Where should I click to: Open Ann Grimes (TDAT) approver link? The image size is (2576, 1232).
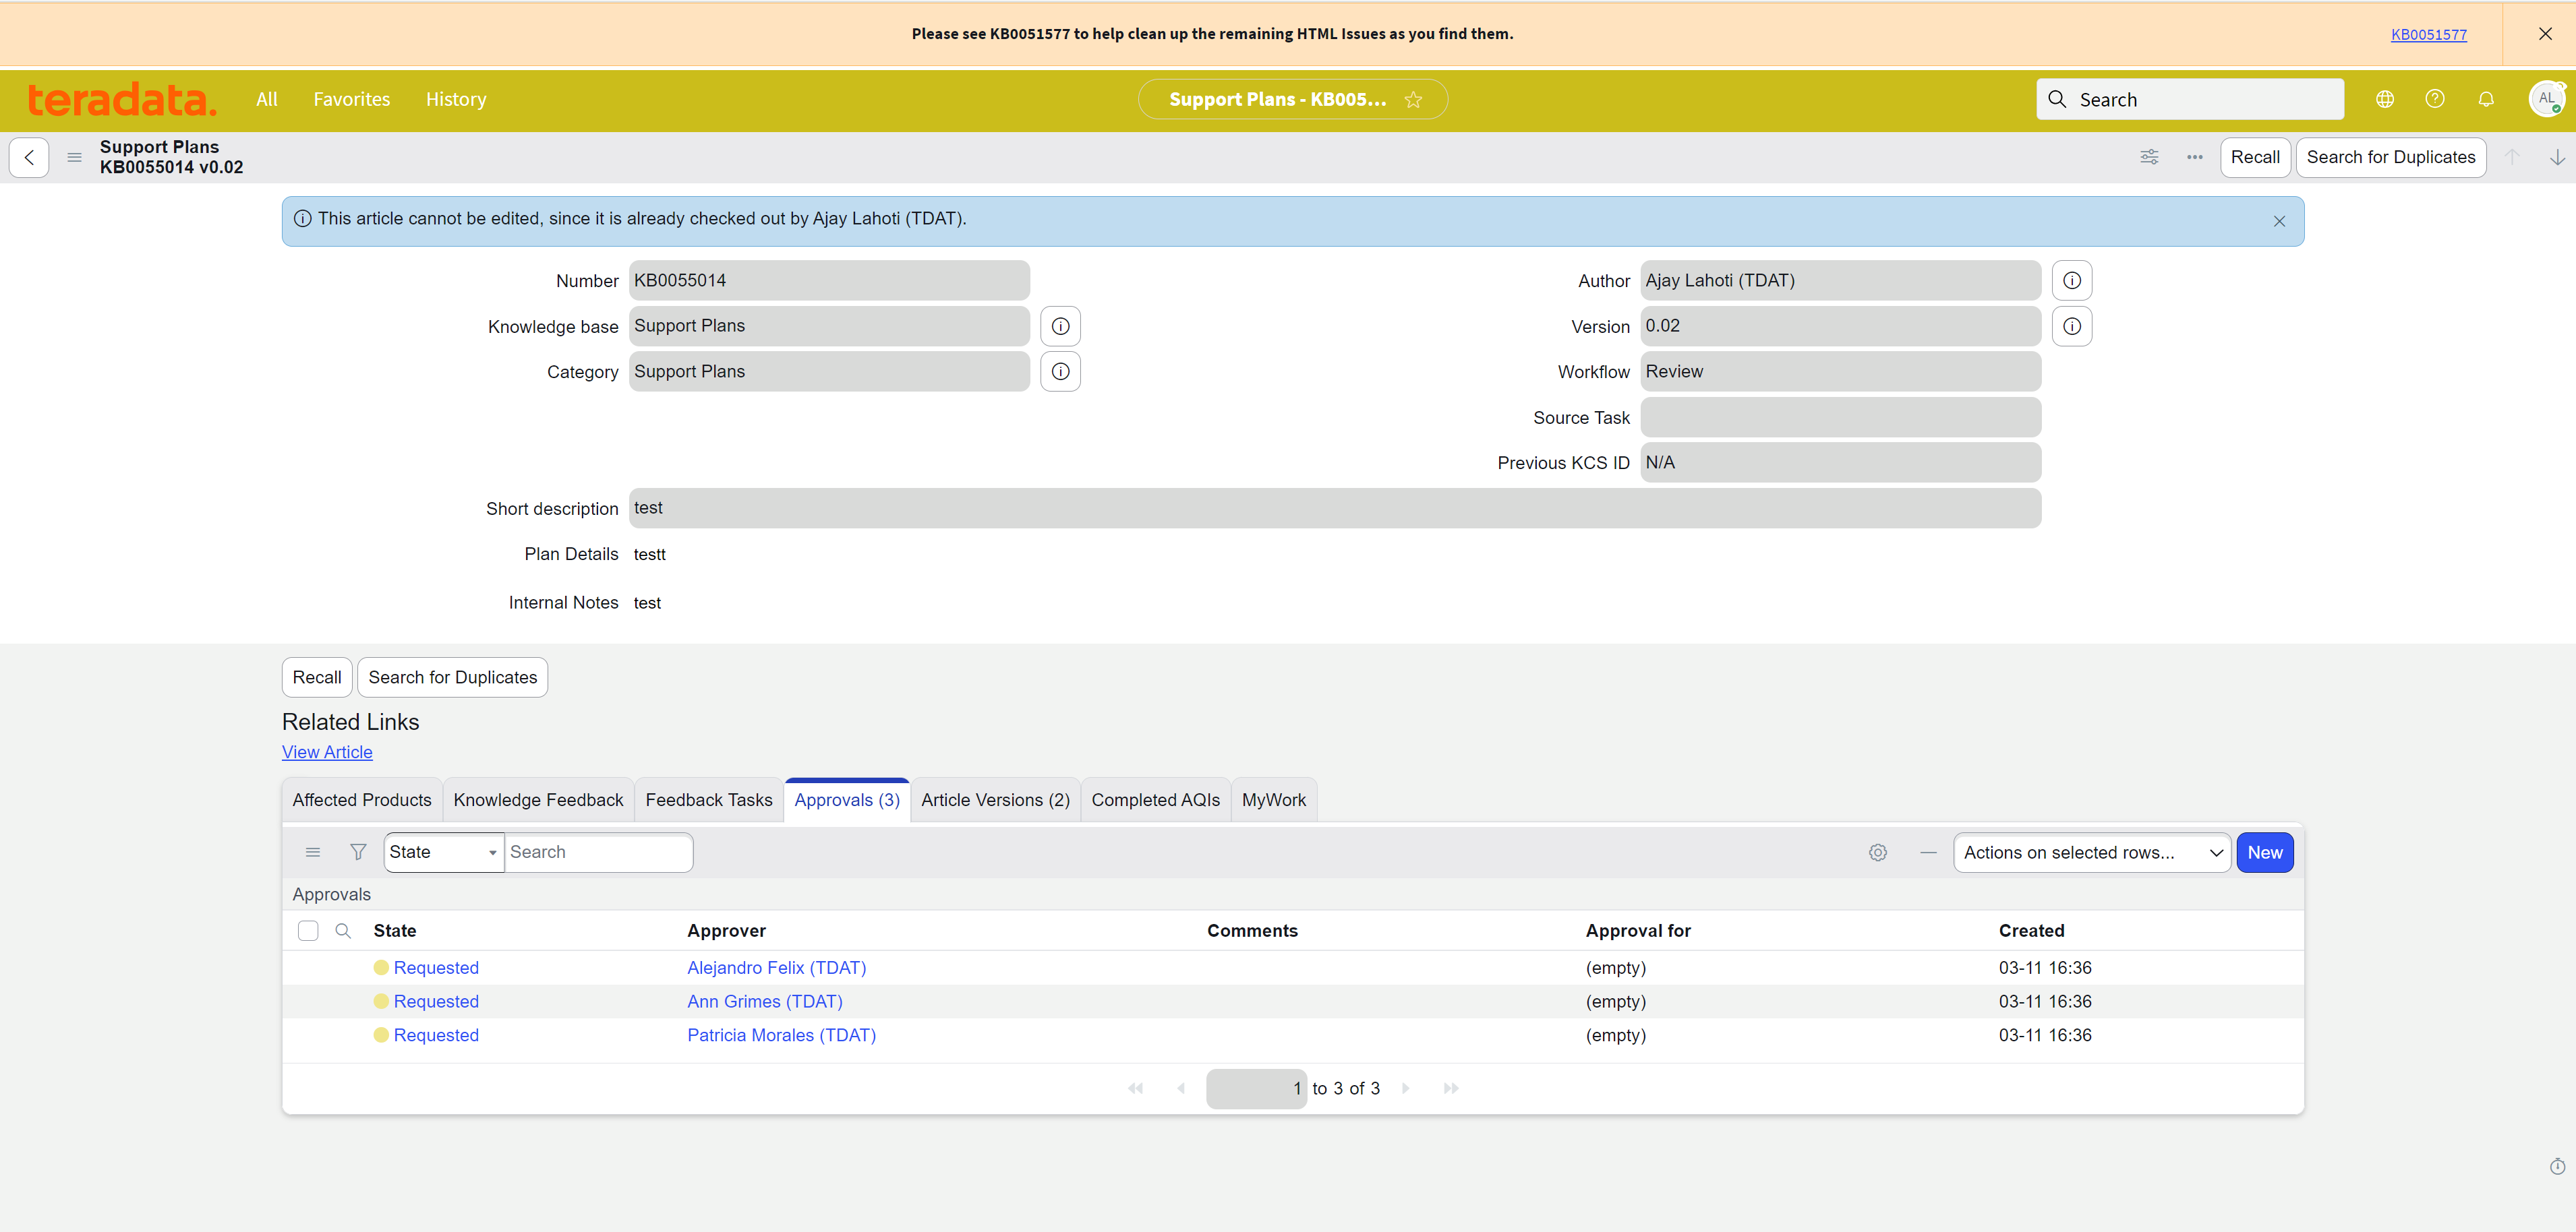coord(764,1002)
